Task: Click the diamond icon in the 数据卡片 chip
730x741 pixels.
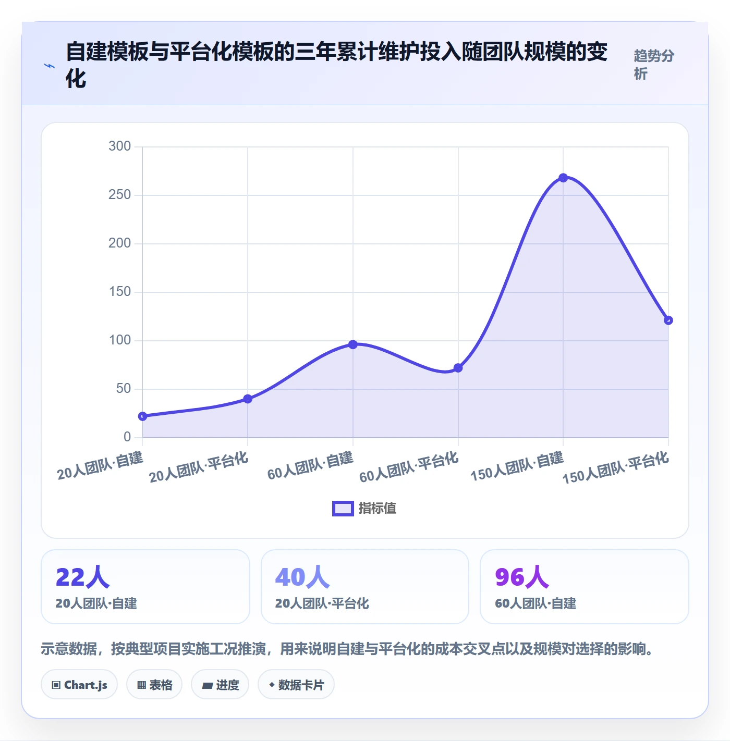Action: pos(272,685)
